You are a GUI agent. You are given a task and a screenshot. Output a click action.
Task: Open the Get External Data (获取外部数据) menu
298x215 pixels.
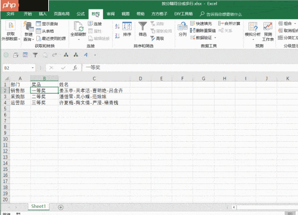(x=11, y=31)
